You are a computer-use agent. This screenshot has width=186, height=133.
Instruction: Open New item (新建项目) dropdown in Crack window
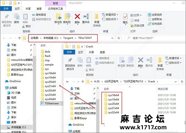[173, 58]
